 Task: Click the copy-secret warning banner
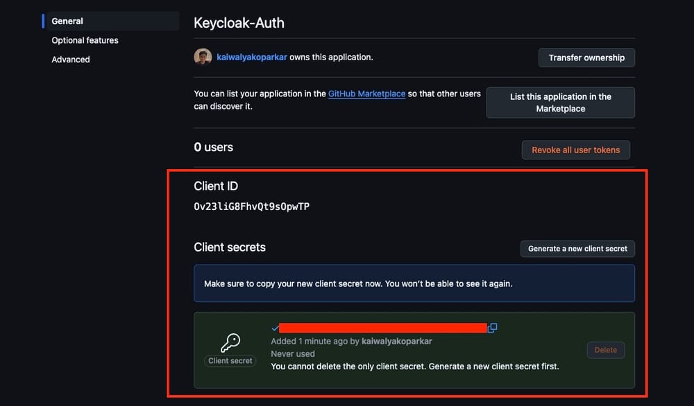pyautogui.click(x=414, y=283)
